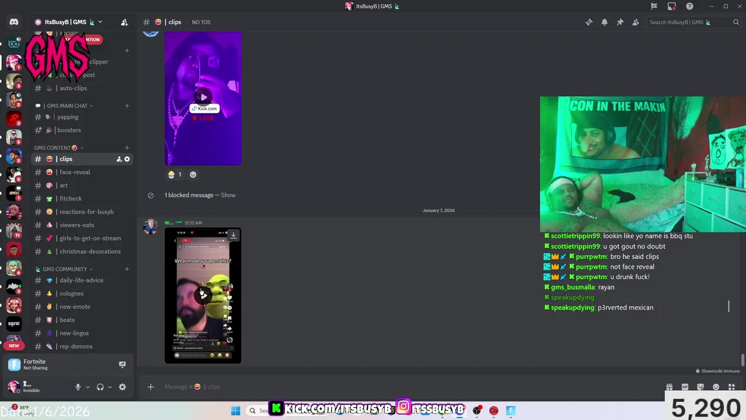
Task: Create channel in GMS MAIN CHAT category
Action: click(126, 106)
